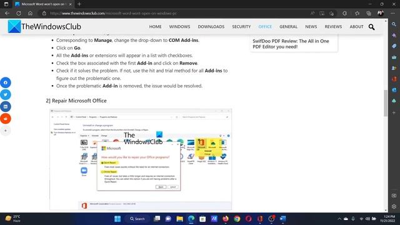Click the Repair Microsoft Office screenshot image

click(141, 159)
